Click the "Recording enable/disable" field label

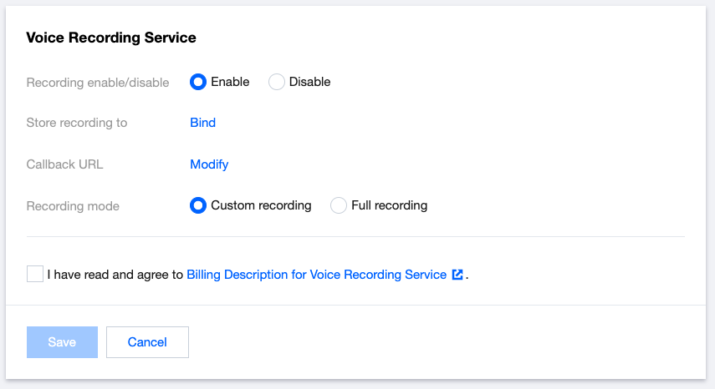(x=98, y=83)
